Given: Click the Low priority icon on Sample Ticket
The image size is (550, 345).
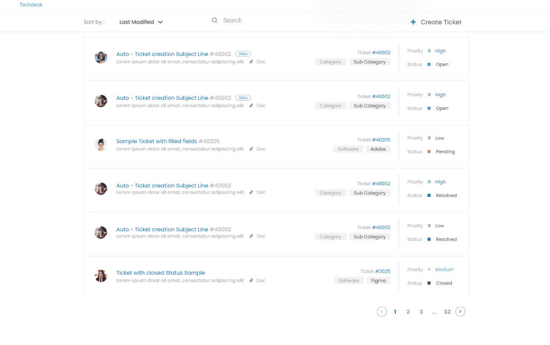Looking at the screenshot, I should [x=429, y=138].
